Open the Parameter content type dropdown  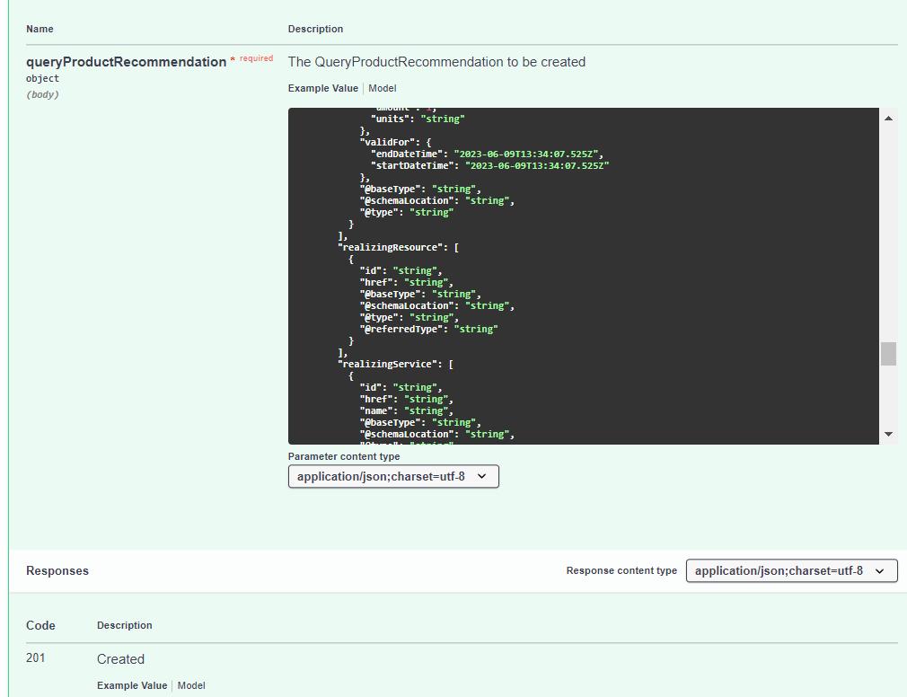[393, 476]
